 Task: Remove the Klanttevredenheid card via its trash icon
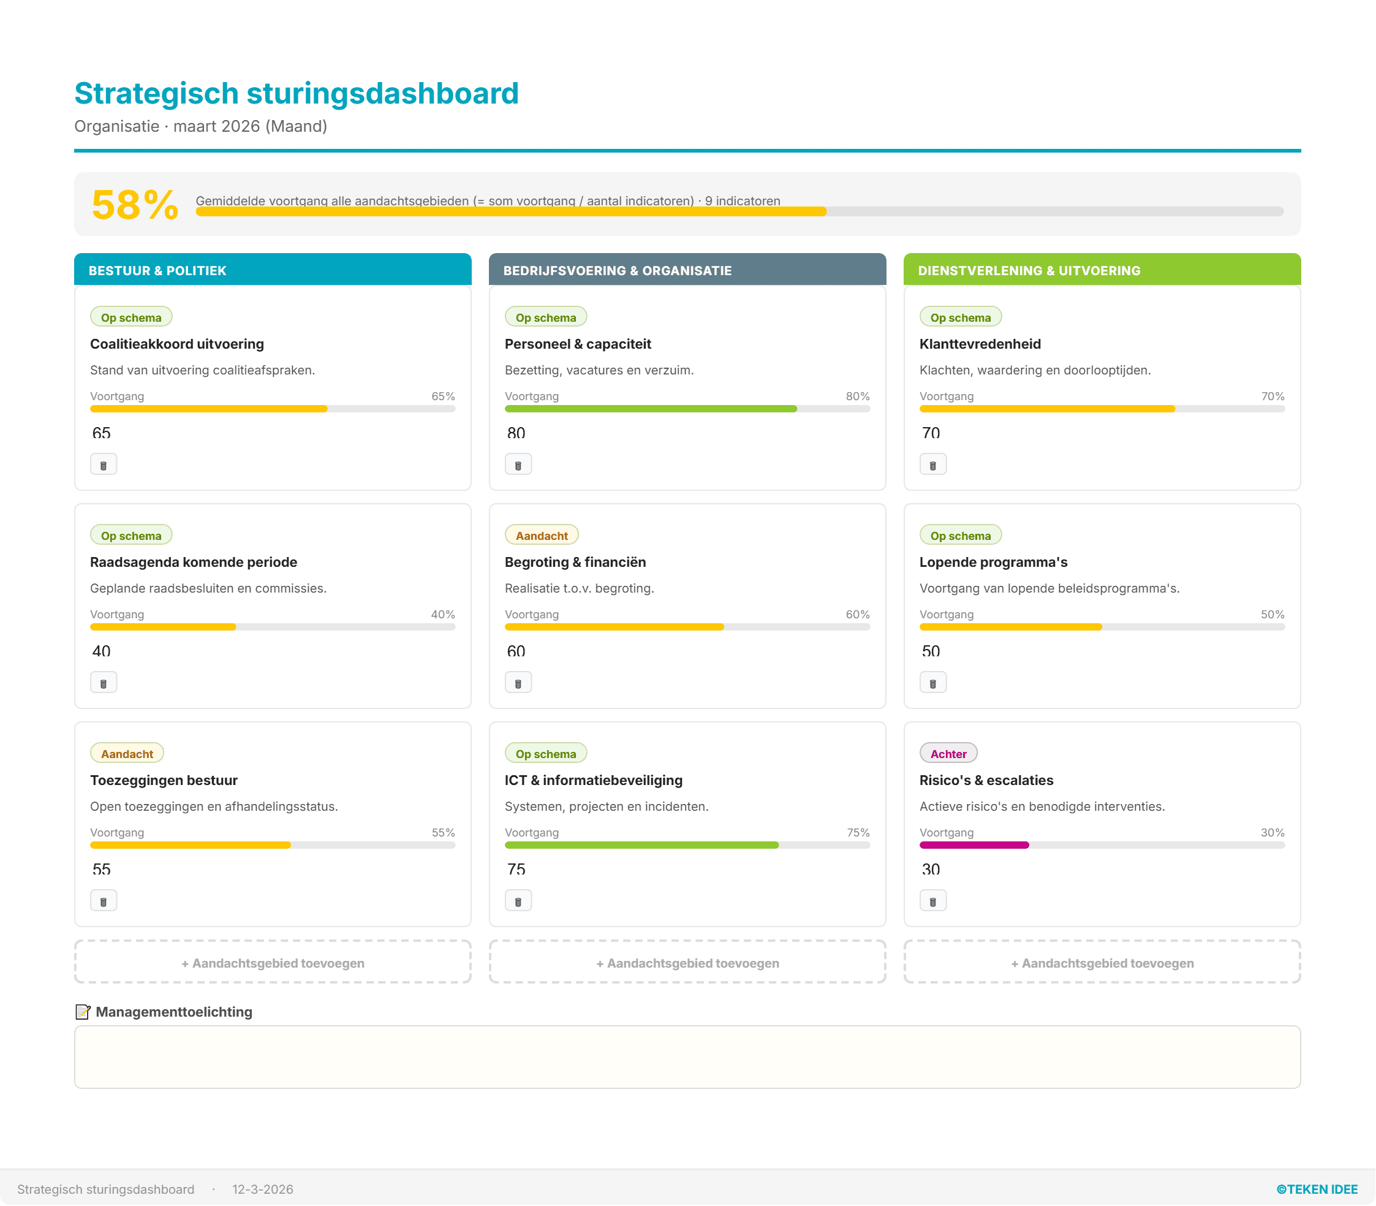tap(932, 464)
